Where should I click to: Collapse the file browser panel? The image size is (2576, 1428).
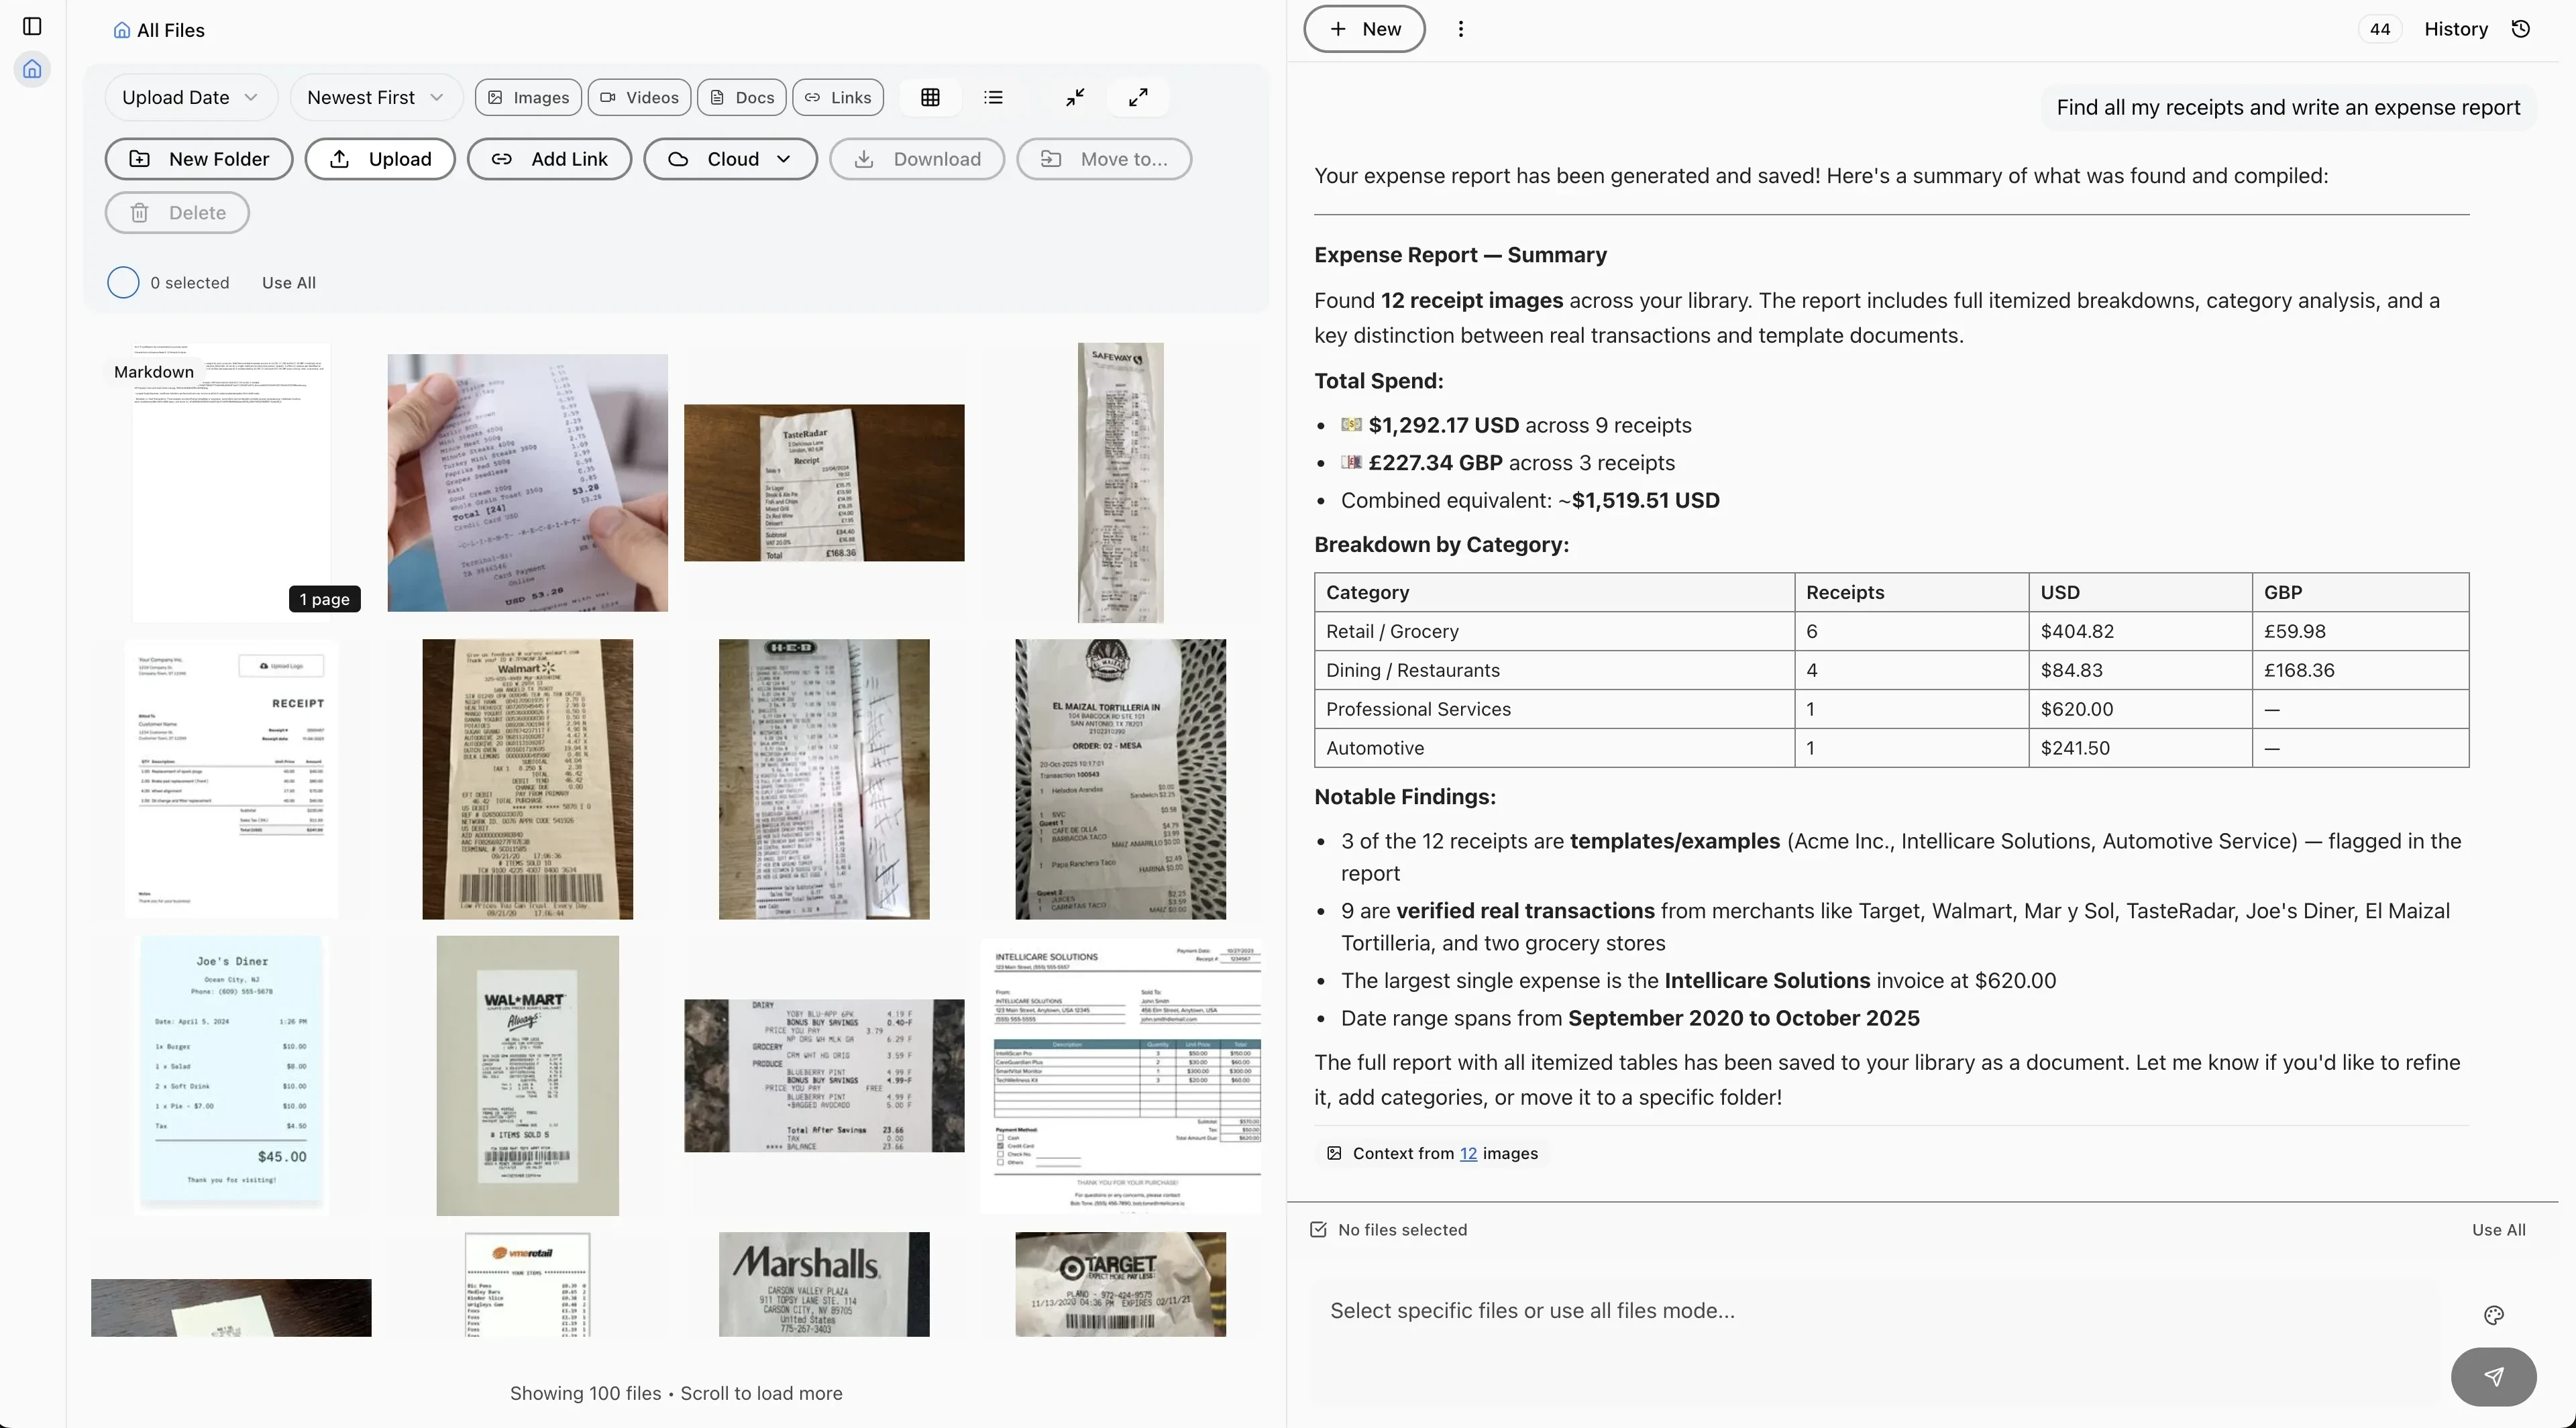pyautogui.click(x=1075, y=97)
